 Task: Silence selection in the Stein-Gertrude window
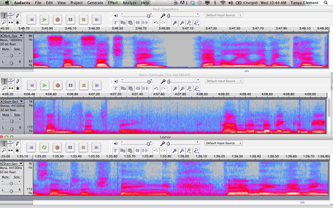pyautogui.click(x=145, y=89)
